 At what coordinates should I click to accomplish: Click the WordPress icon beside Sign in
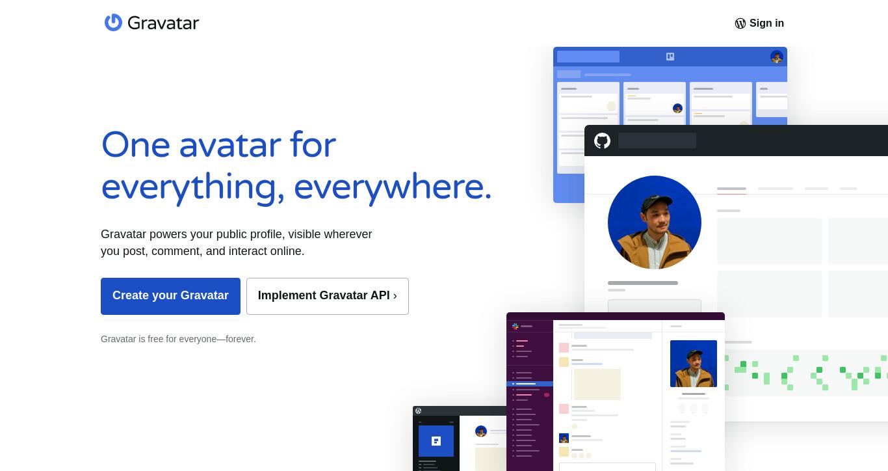(x=740, y=23)
